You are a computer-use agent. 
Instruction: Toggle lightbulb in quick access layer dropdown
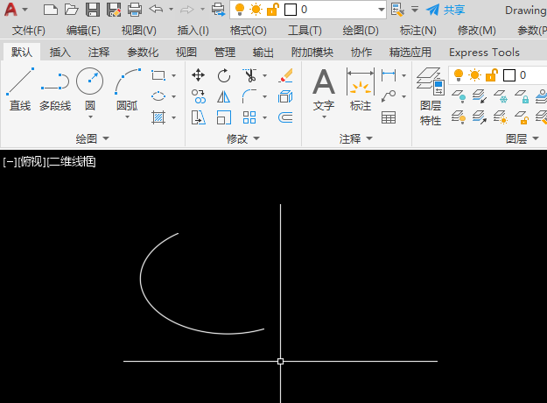click(240, 10)
